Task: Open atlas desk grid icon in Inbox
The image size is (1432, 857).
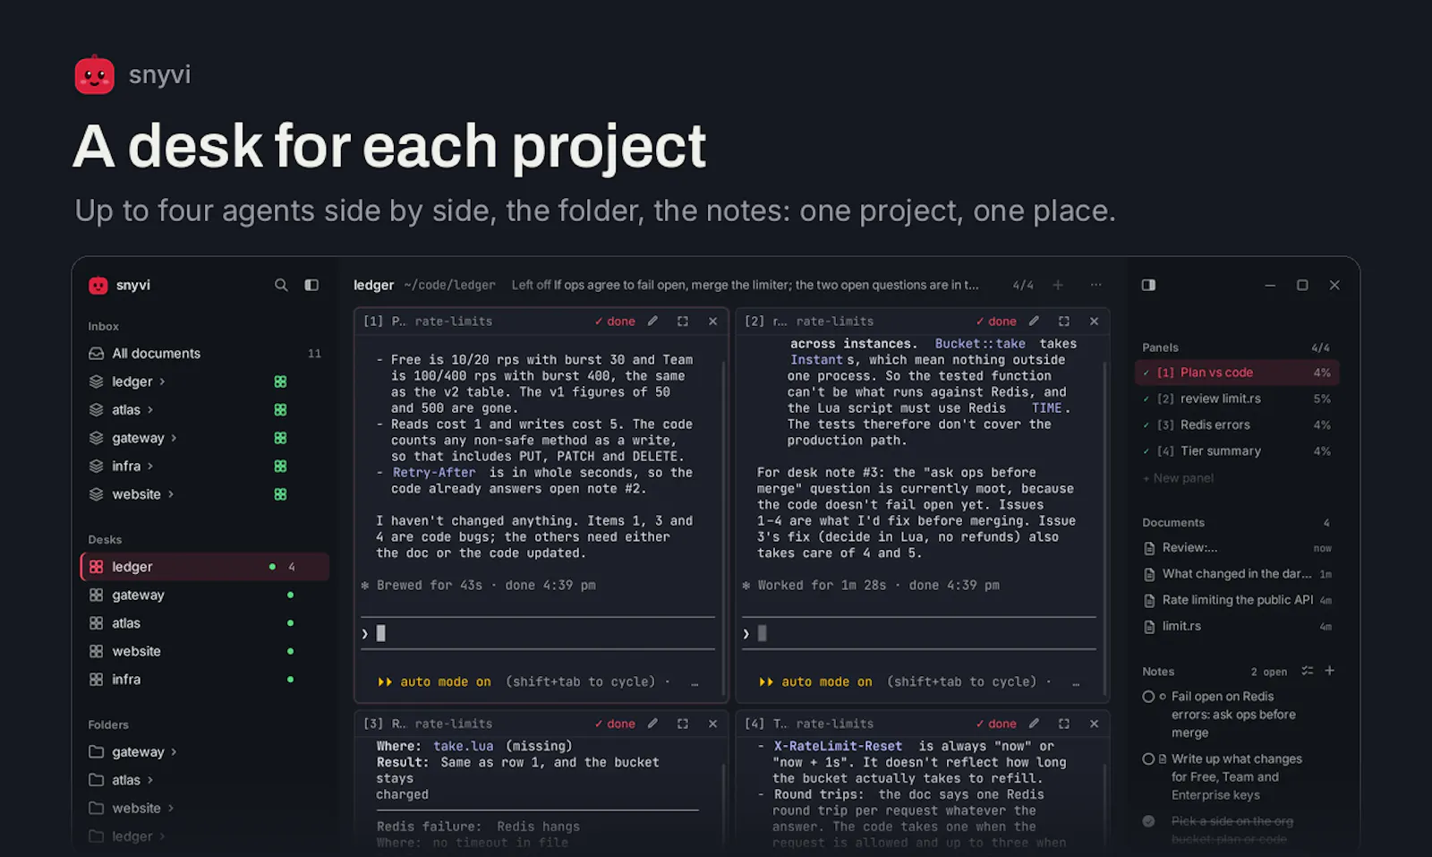Action: point(280,410)
